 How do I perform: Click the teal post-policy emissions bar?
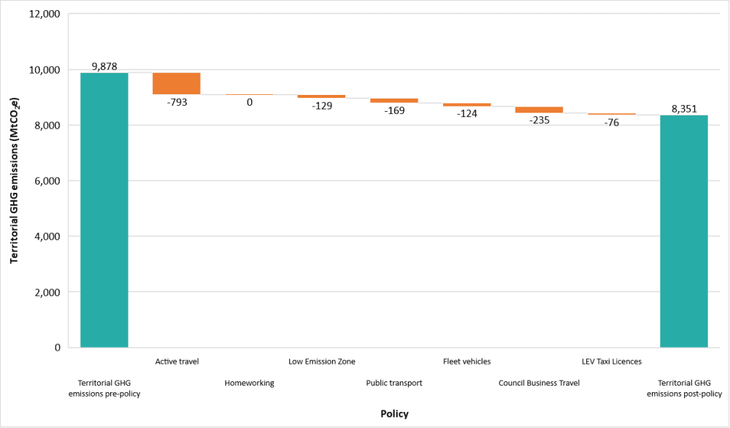[x=684, y=231]
